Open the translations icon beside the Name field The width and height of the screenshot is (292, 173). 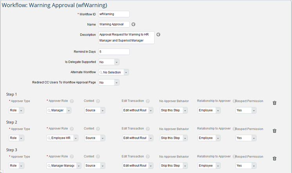(133, 24)
